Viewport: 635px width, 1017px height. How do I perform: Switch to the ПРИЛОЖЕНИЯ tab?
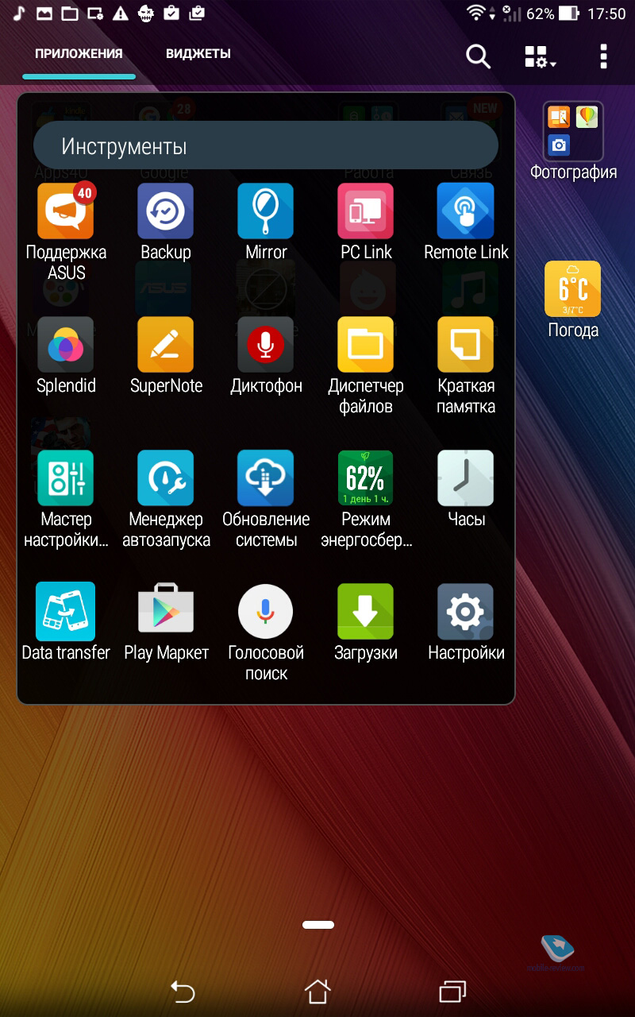coord(79,54)
